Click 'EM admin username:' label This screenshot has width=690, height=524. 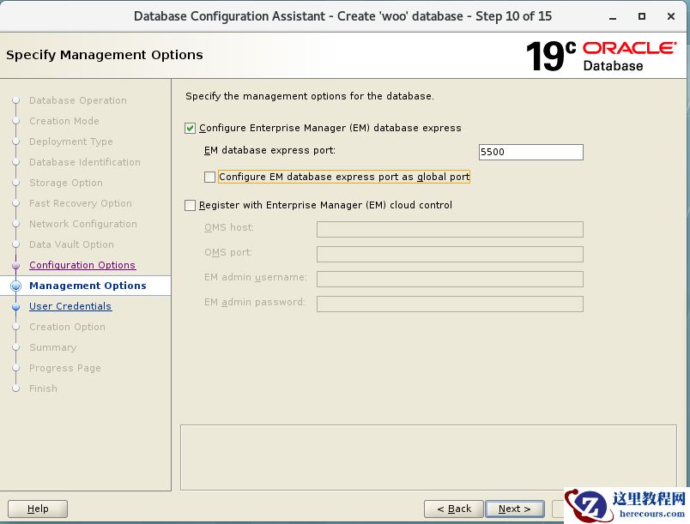tap(256, 277)
